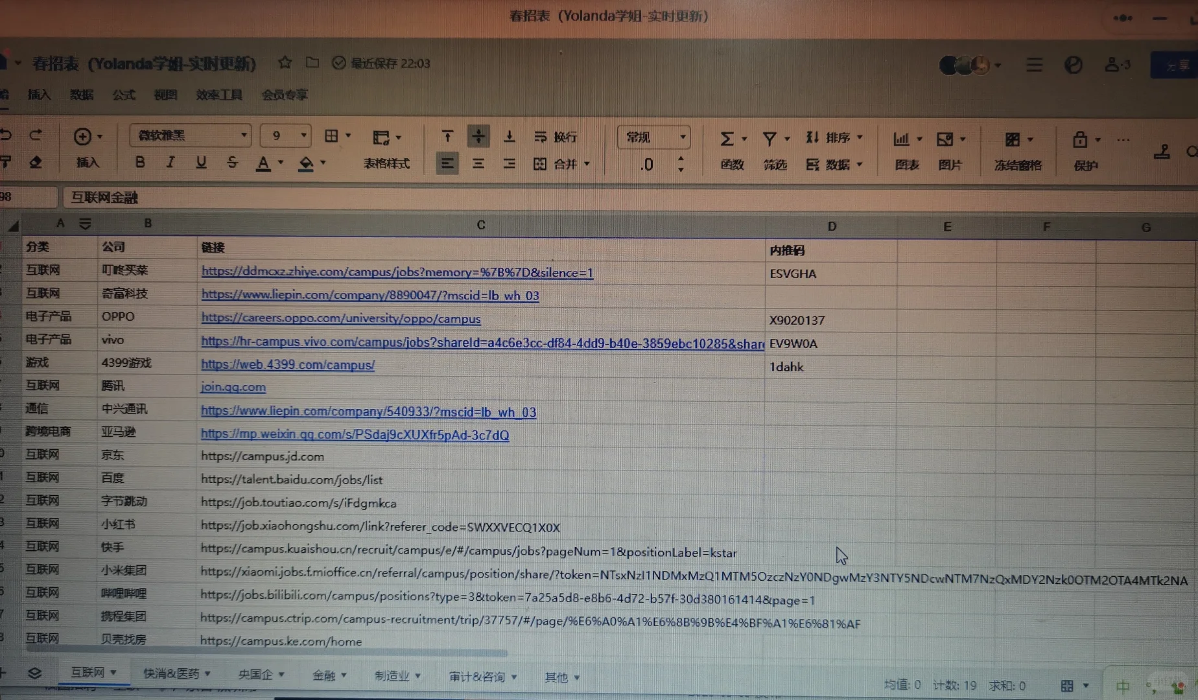The width and height of the screenshot is (1198, 700).
Task: Align cell content to the bottom
Action: click(x=510, y=137)
